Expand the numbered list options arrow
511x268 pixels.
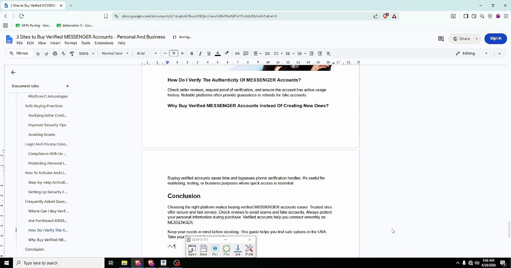[x=305, y=54]
